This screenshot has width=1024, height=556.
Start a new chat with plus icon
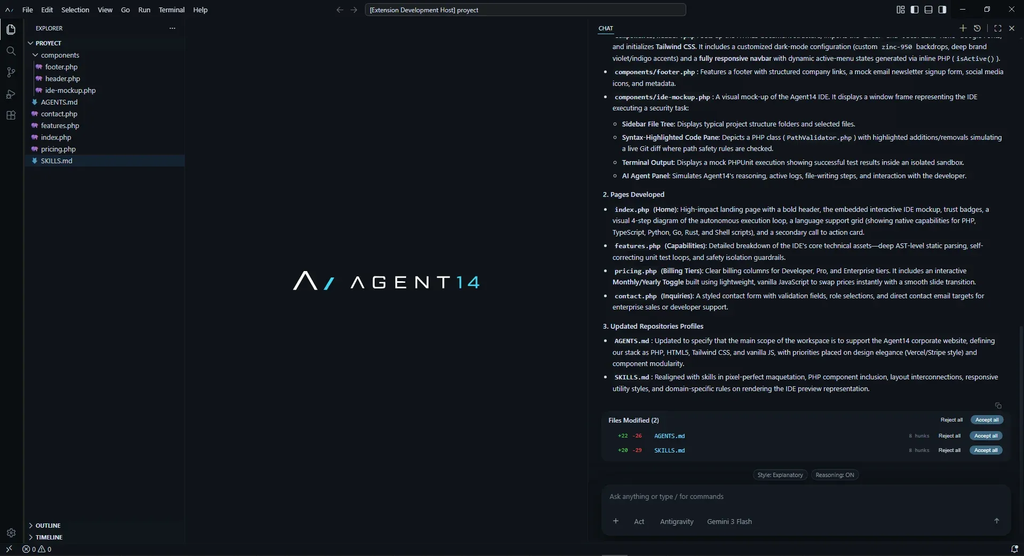coord(963,28)
